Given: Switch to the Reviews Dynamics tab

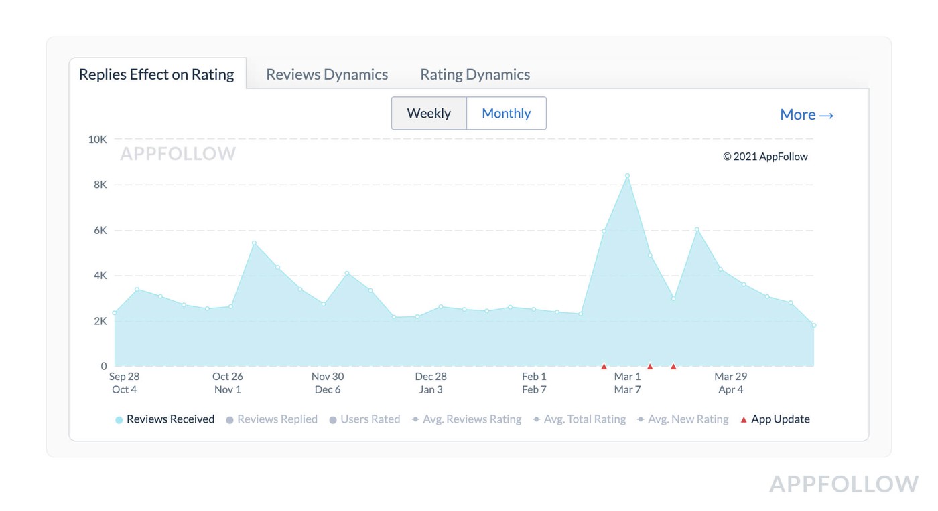Looking at the screenshot, I should [x=327, y=74].
